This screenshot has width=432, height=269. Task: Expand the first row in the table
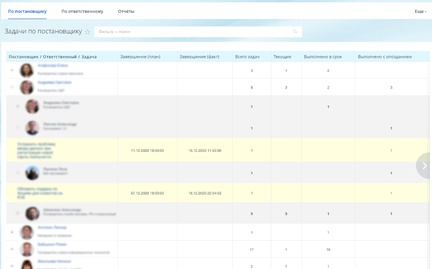click(12, 70)
